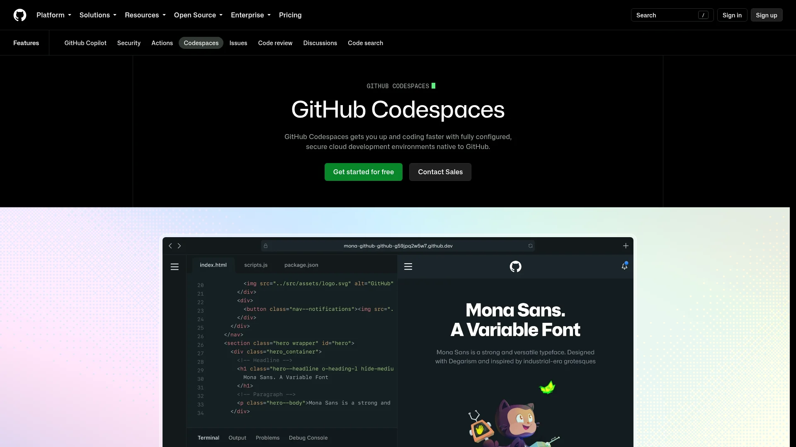Click the GitHub Octocat logo in header
This screenshot has width=796, height=447.
pyautogui.click(x=20, y=15)
